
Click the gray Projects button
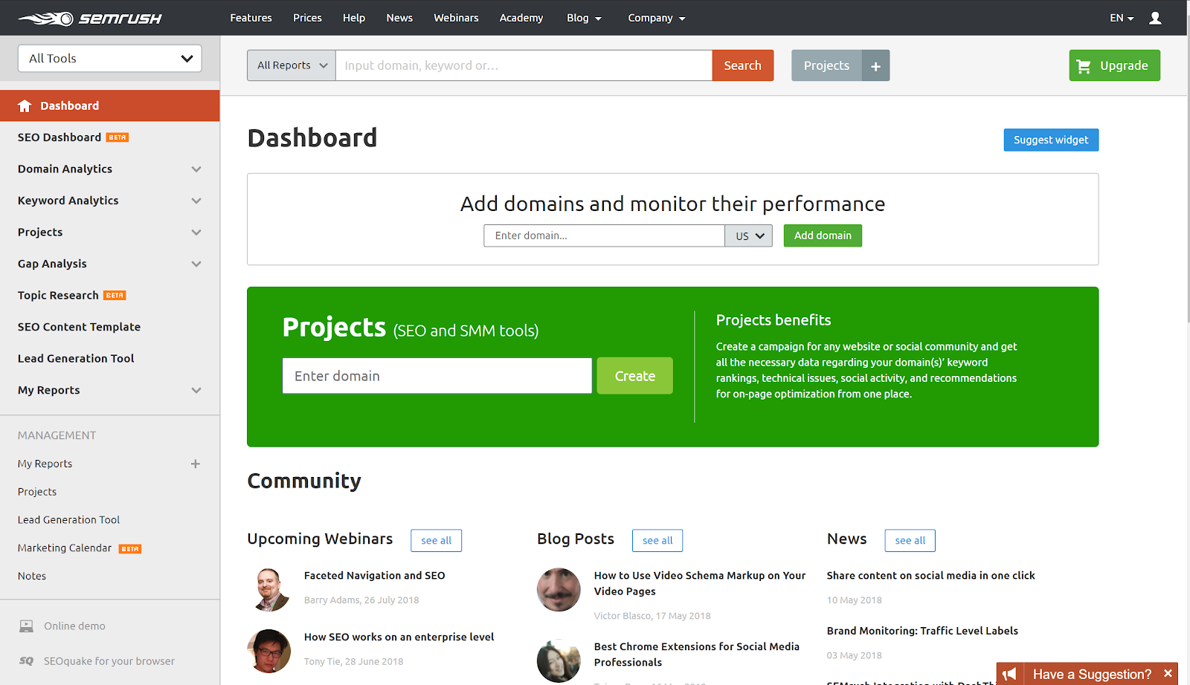pyautogui.click(x=826, y=65)
